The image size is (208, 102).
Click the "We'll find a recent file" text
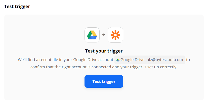(x=40, y=60)
